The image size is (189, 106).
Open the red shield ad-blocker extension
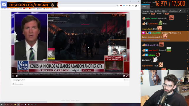121,6
